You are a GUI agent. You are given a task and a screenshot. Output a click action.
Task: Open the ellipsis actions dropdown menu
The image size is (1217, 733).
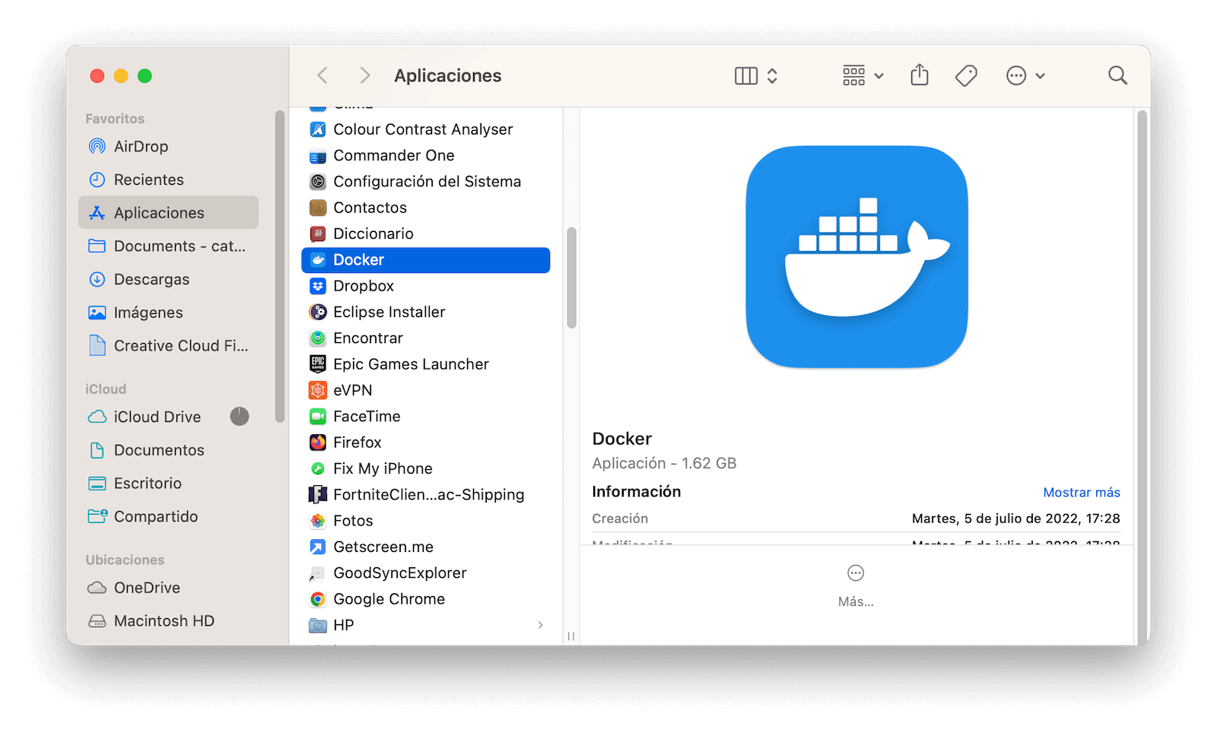1025,75
